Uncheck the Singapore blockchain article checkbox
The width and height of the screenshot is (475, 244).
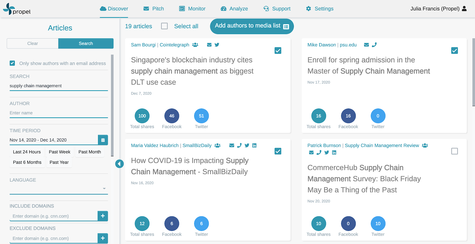278,51
